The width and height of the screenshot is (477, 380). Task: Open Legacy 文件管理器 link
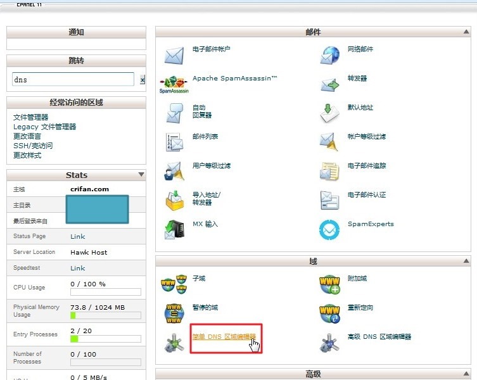click(x=45, y=127)
